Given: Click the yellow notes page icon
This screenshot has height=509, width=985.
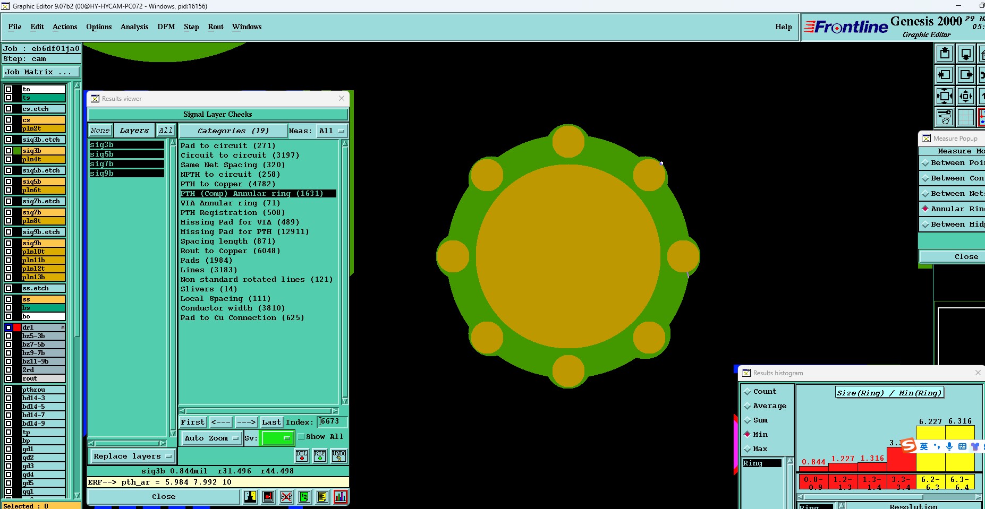Looking at the screenshot, I should pyautogui.click(x=322, y=497).
